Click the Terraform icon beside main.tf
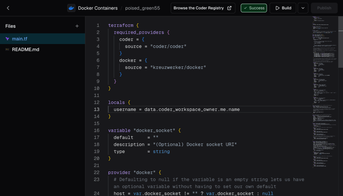343x196 pixels. [x=7, y=39]
